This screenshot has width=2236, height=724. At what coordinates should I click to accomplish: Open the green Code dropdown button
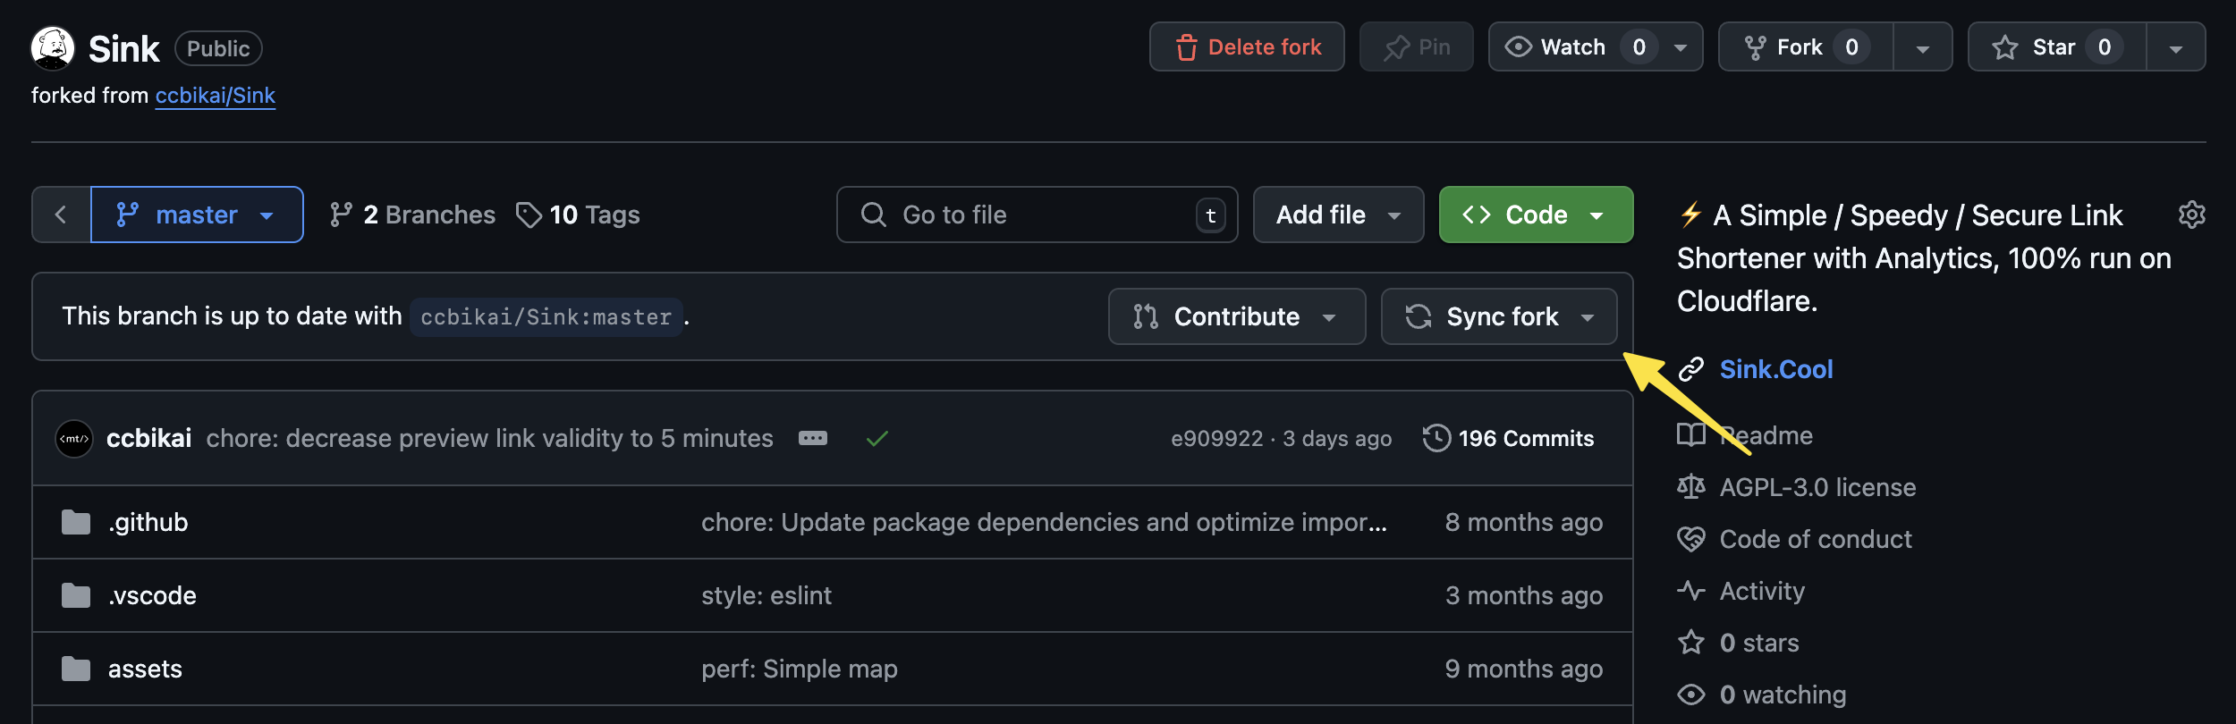click(1536, 215)
